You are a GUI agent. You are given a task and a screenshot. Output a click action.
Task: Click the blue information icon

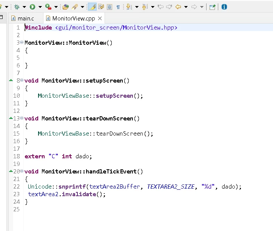click(224, 7)
